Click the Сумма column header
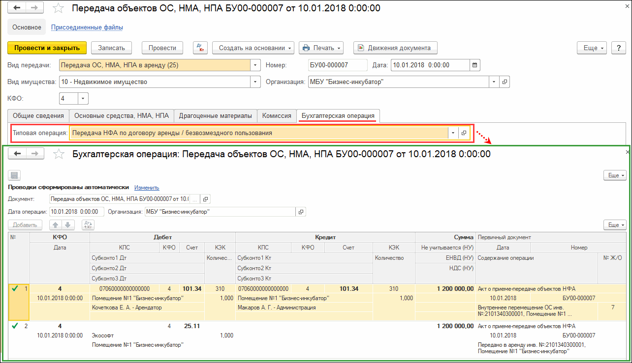This screenshot has height=363, width=632. pos(445,237)
